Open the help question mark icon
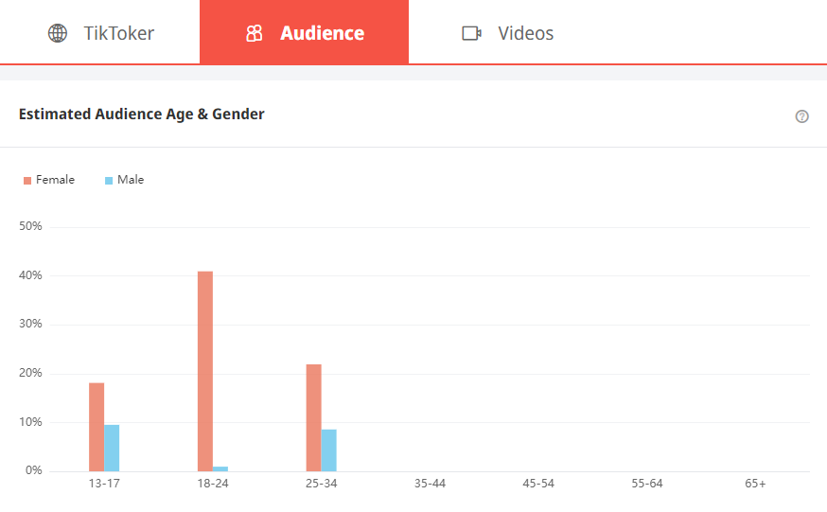Screen dimensions: 827x512 click(802, 116)
